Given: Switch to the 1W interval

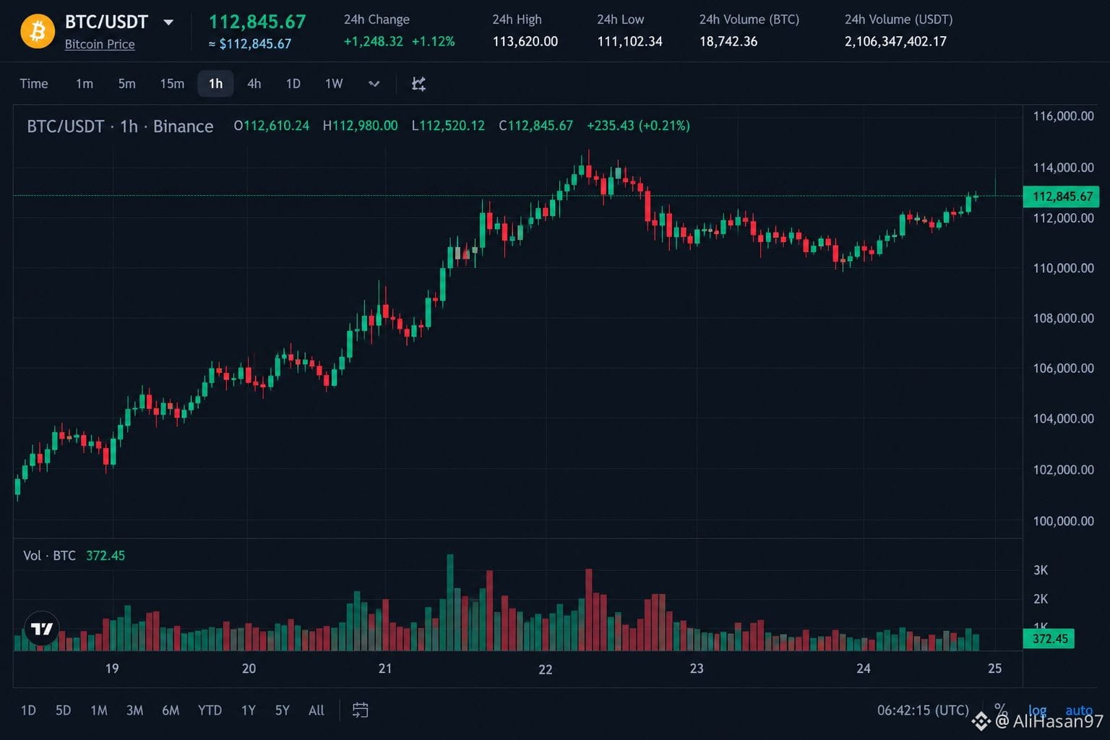Looking at the screenshot, I should (x=334, y=84).
